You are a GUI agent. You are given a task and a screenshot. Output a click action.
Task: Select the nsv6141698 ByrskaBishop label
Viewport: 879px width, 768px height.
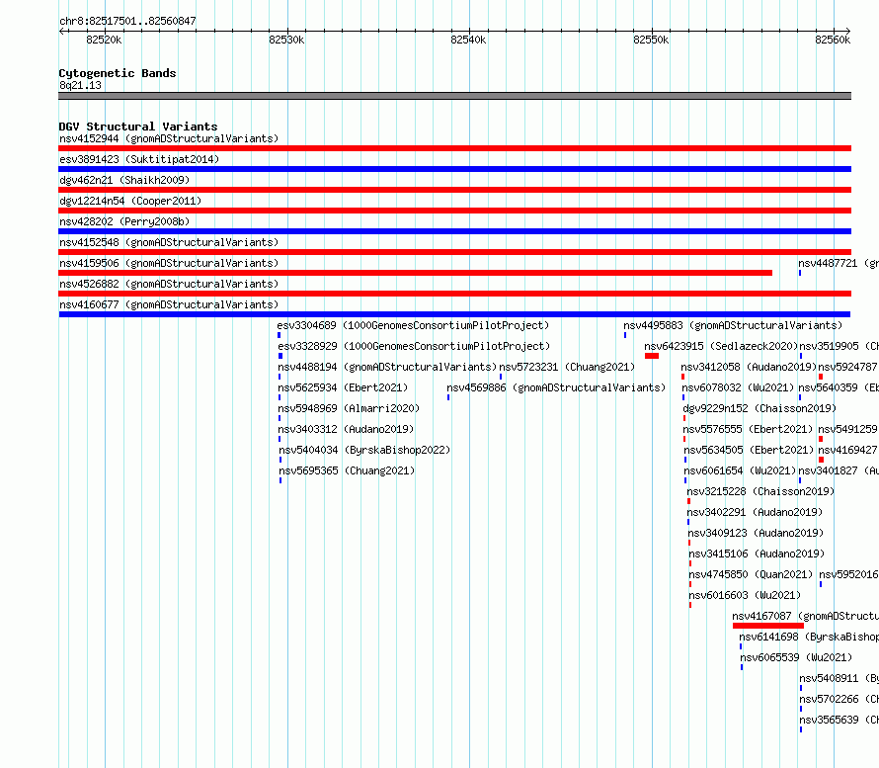point(809,637)
